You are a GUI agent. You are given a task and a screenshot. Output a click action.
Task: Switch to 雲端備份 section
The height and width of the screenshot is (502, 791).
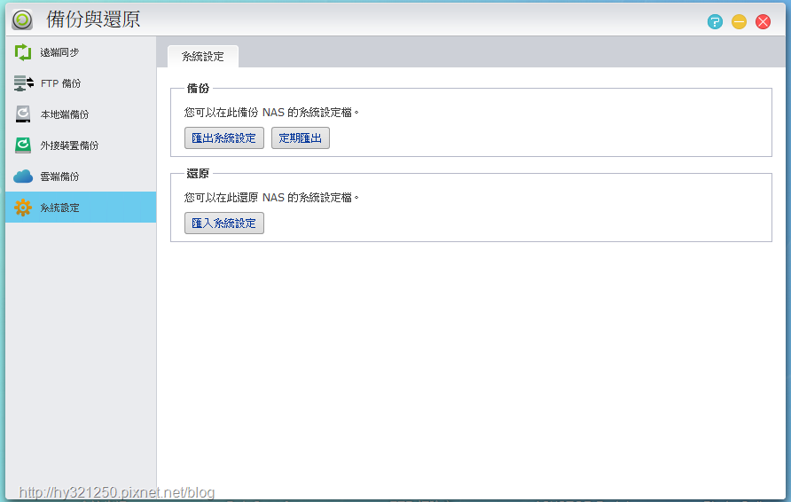pyautogui.click(x=81, y=176)
